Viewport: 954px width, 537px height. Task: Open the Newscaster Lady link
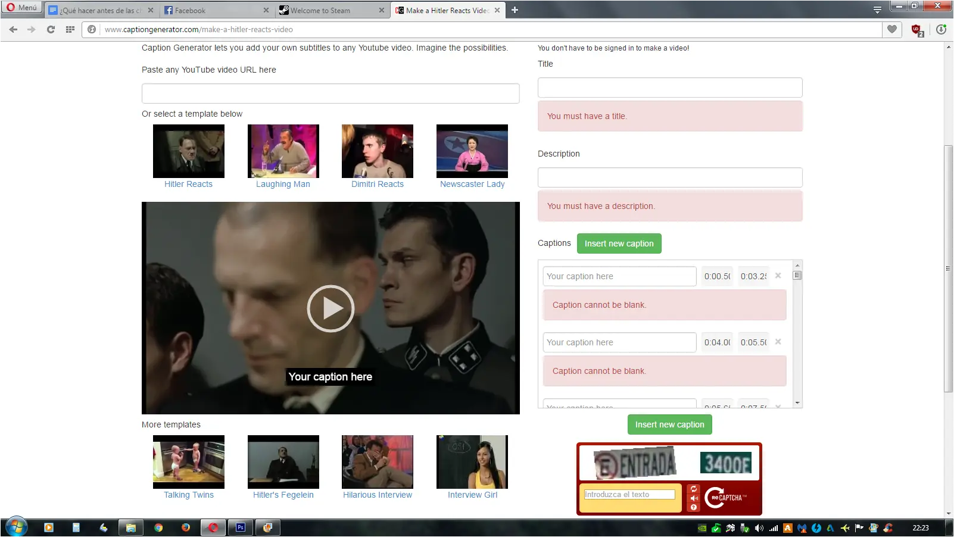(472, 184)
